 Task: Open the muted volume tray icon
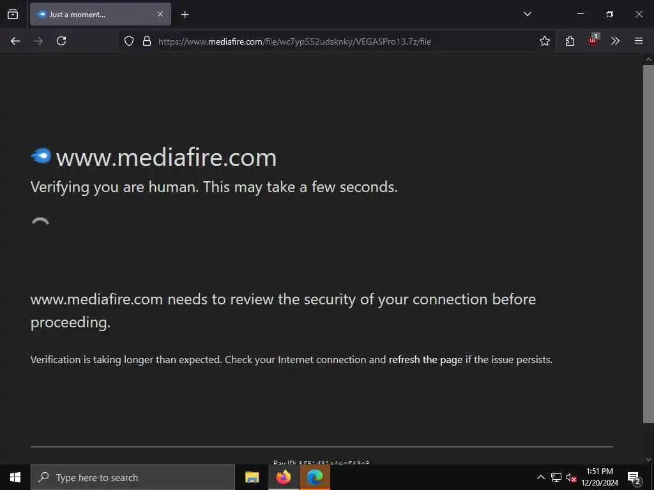click(x=571, y=477)
